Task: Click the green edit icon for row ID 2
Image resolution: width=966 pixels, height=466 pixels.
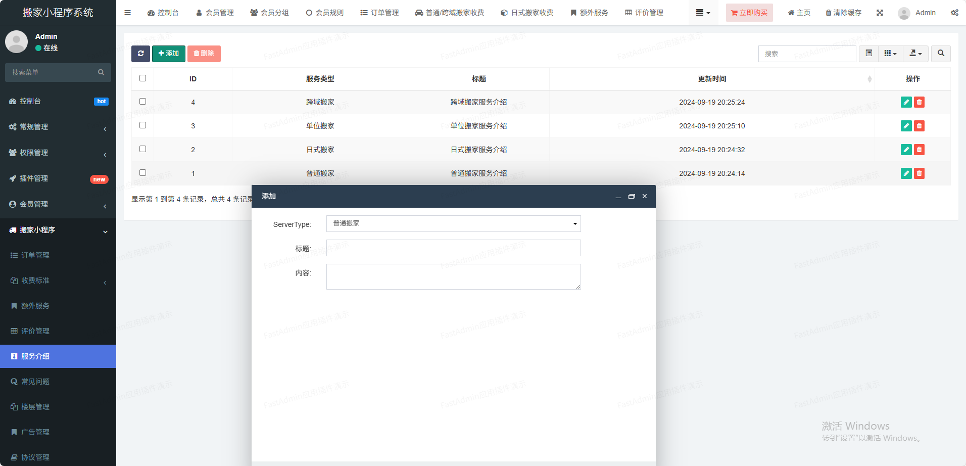Action: coord(906,150)
